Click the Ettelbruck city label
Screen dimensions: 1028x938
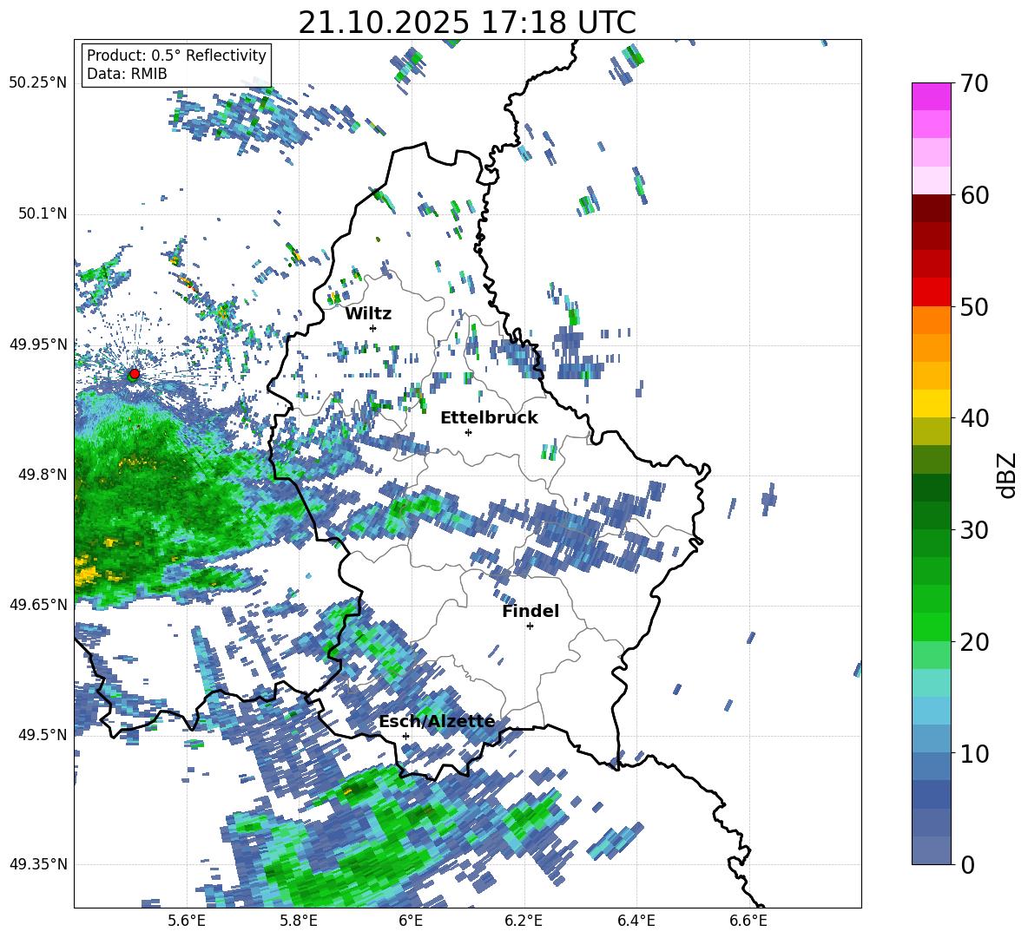[x=489, y=417]
